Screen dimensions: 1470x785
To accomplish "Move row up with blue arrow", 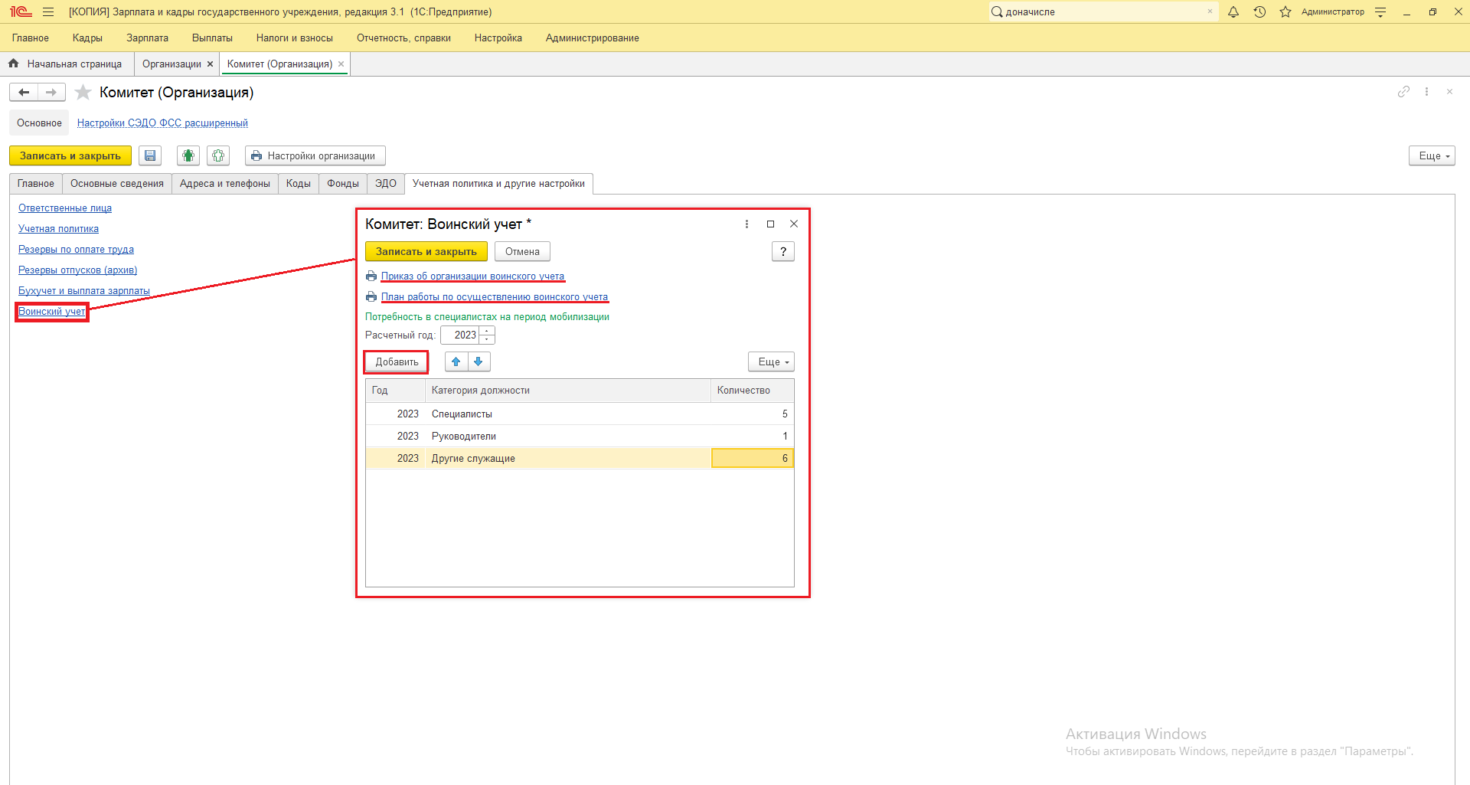I will 456,362.
